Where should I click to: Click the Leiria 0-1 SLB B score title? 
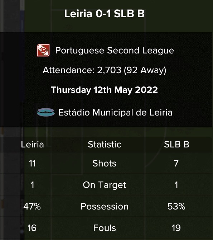[x=104, y=14]
